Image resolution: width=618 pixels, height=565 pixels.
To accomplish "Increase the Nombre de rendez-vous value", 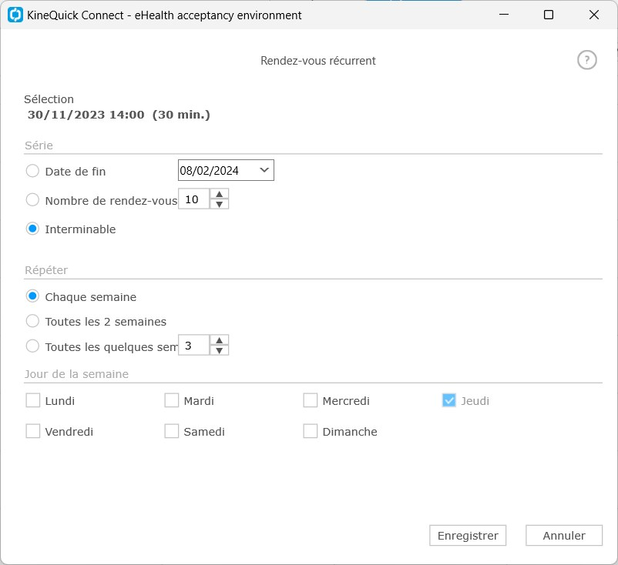I will [x=220, y=194].
